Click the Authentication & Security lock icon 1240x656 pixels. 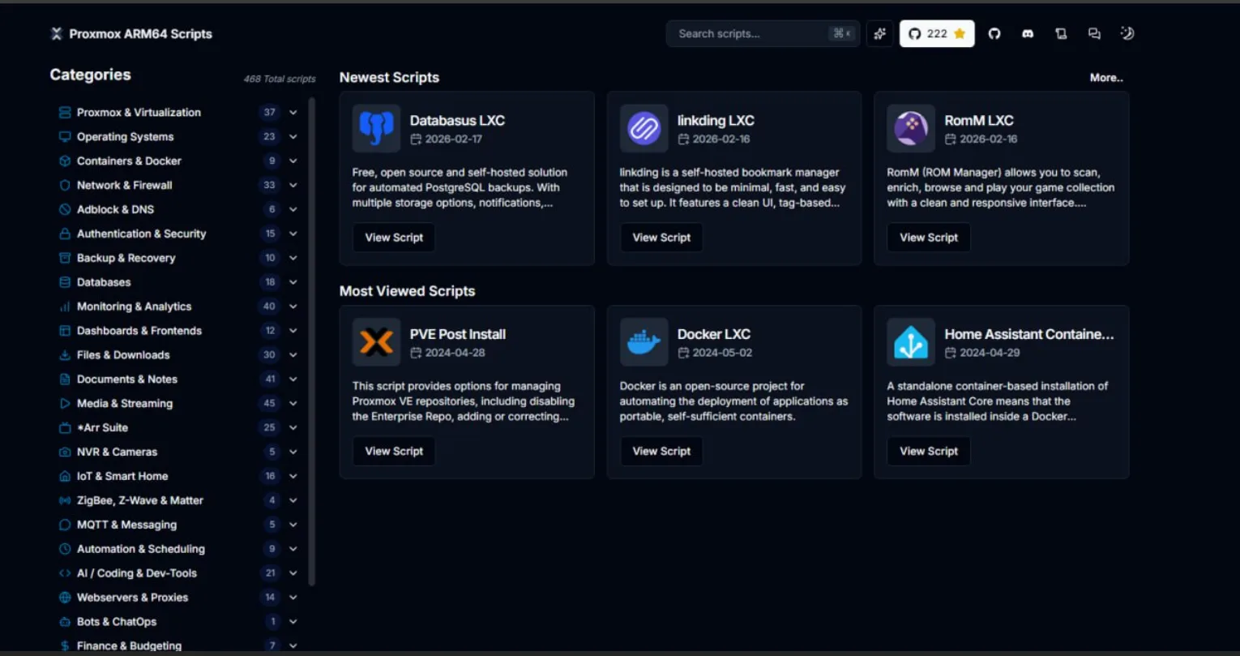click(65, 234)
